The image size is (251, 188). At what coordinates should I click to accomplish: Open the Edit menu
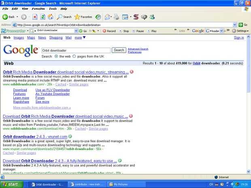pyautogui.click(x=15, y=9)
